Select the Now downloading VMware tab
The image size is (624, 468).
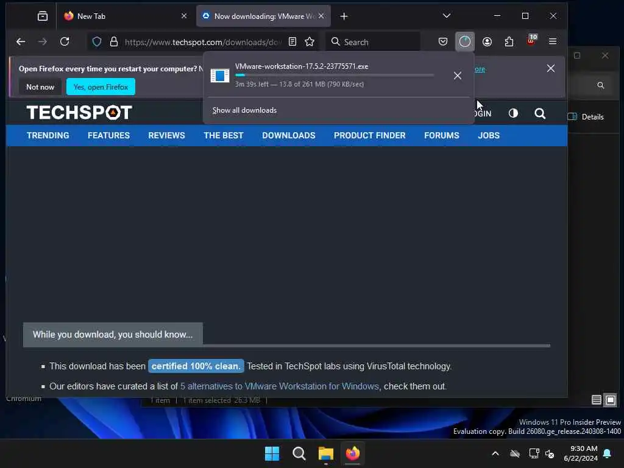(263, 16)
